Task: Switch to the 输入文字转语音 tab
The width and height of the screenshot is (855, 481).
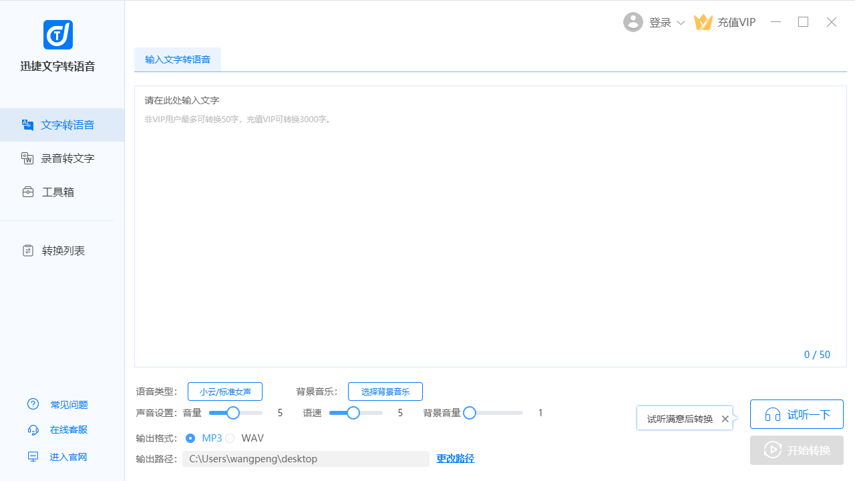Action: [178, 59]
